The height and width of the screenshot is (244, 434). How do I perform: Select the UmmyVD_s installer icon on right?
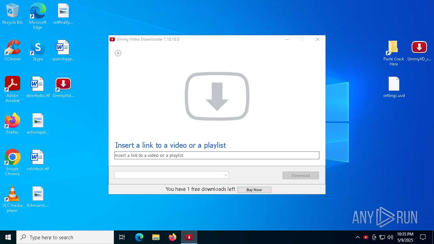pyautogui.click(x=419, y=51)
